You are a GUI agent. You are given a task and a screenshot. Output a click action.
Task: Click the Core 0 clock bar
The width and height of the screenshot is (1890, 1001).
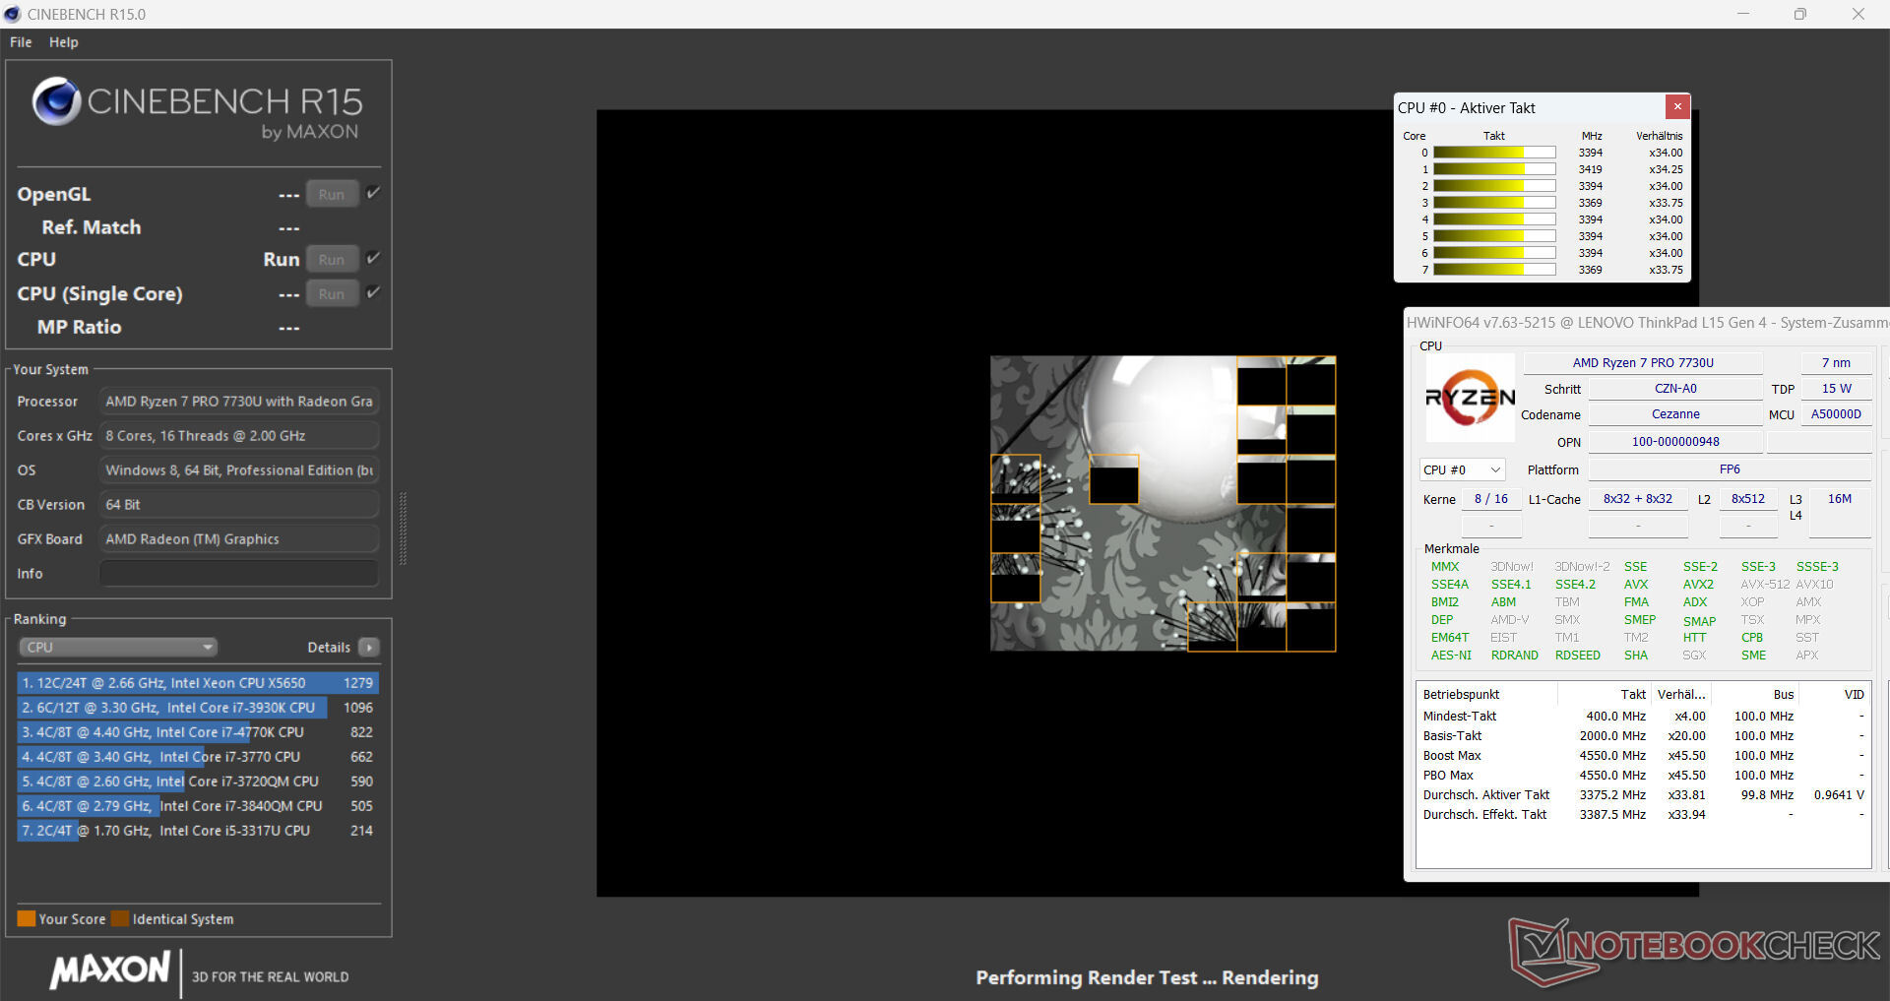(x=1494, y=153)
